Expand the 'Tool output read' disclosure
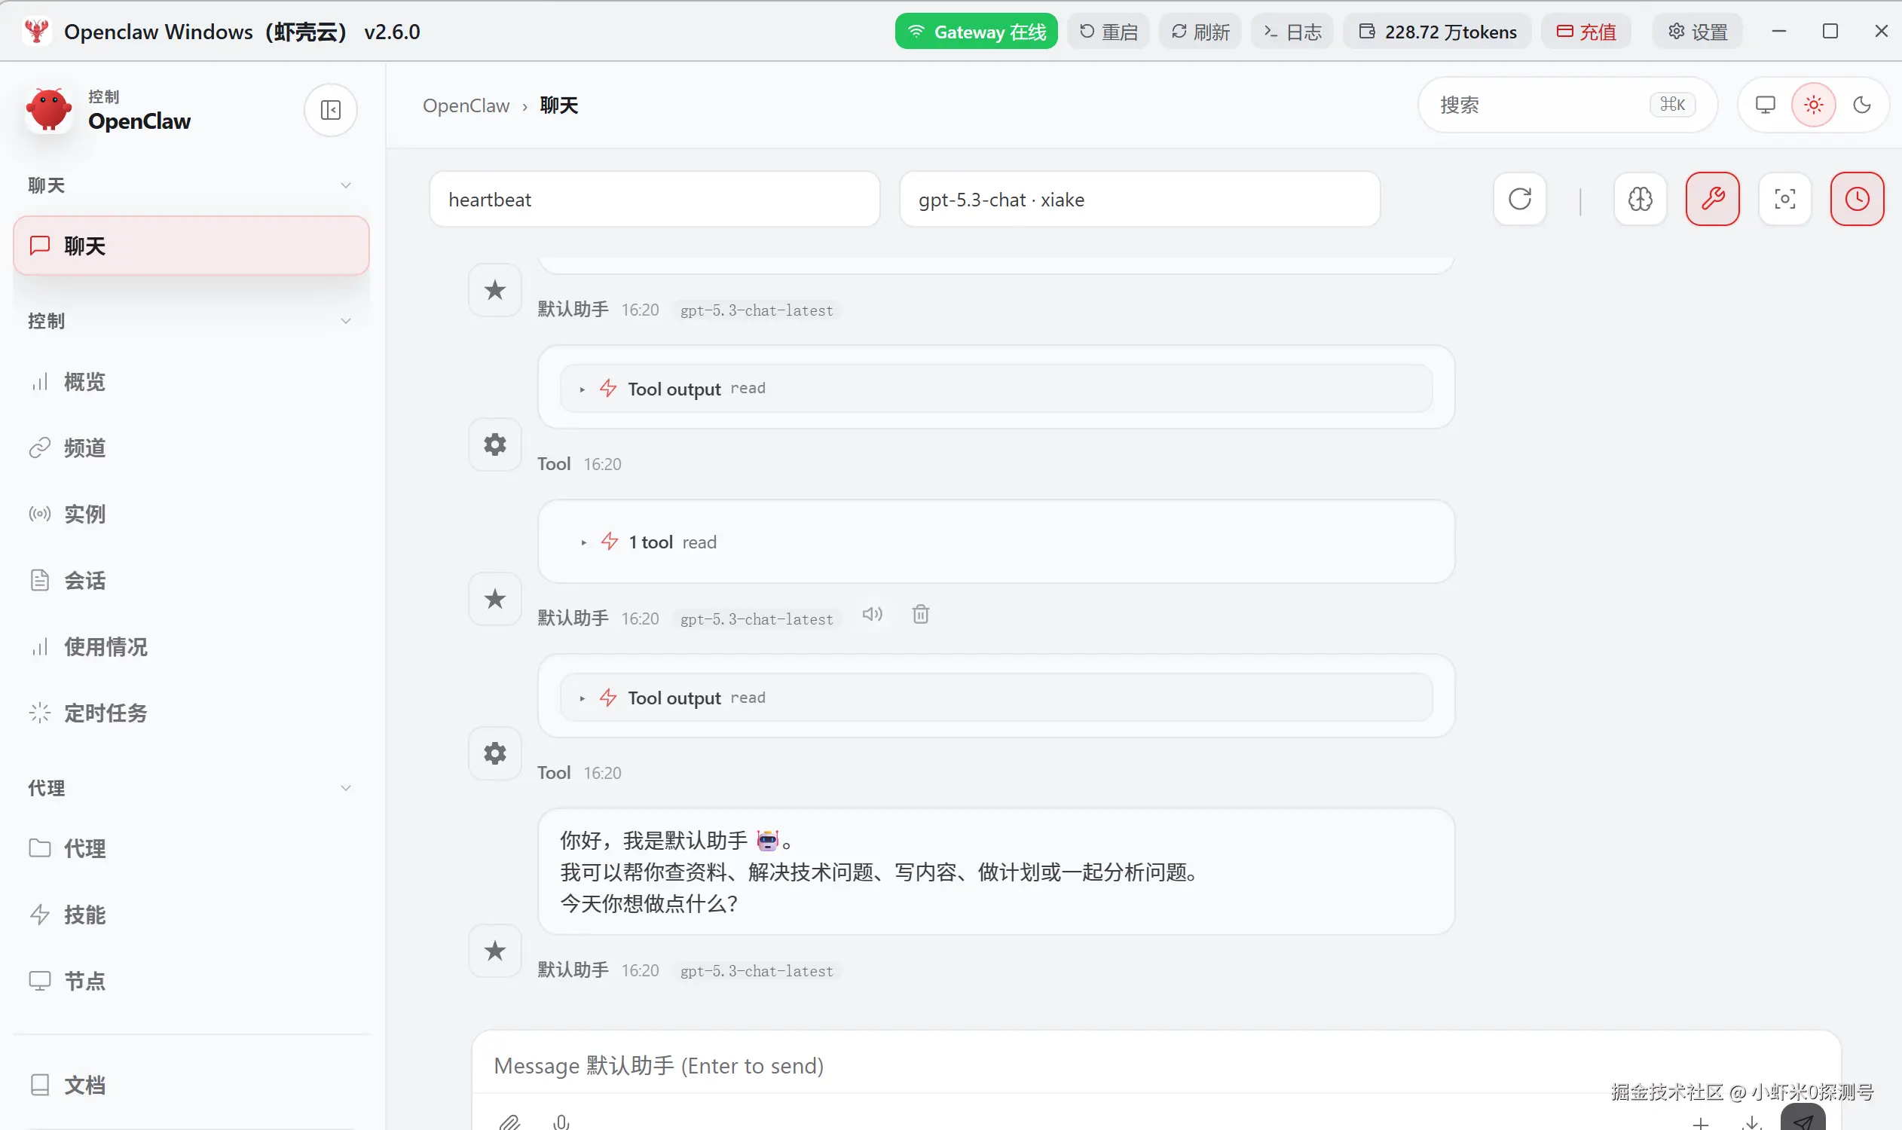This screenshot has height=1130, width=1902. pos(582,388)
